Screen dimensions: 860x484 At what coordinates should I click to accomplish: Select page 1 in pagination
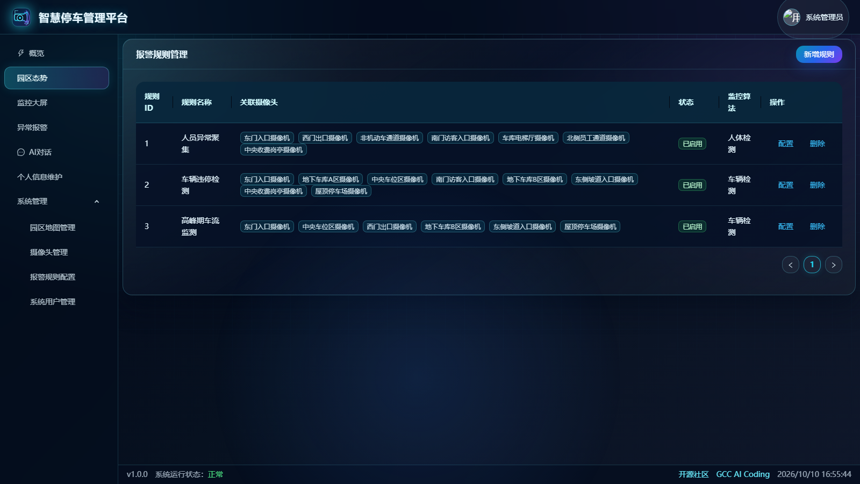click(x=812, y=265)
